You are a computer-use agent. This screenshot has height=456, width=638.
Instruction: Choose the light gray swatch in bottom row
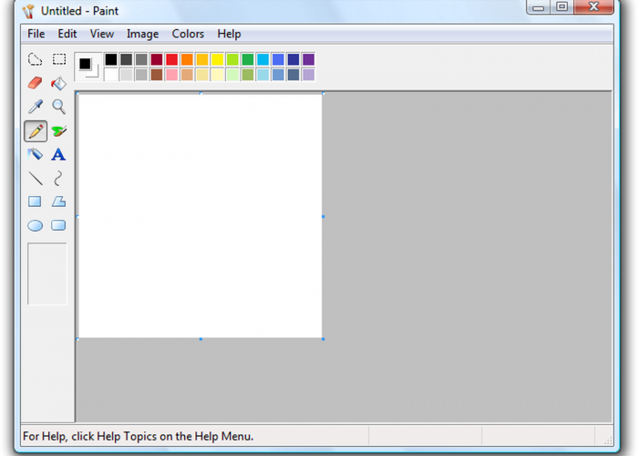pos(126,75)
